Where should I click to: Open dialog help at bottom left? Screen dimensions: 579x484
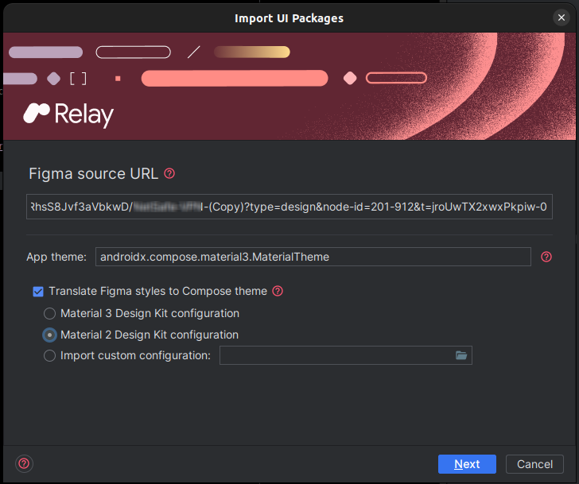click(x=24, y=463)
